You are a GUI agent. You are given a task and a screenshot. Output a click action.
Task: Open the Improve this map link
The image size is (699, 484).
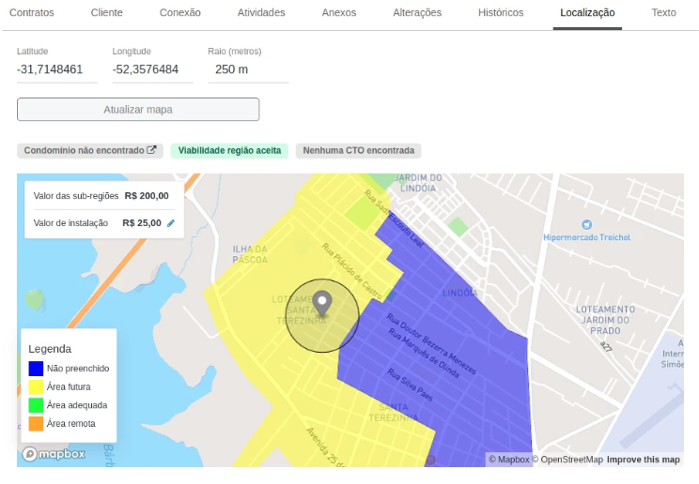click(644, 460)
